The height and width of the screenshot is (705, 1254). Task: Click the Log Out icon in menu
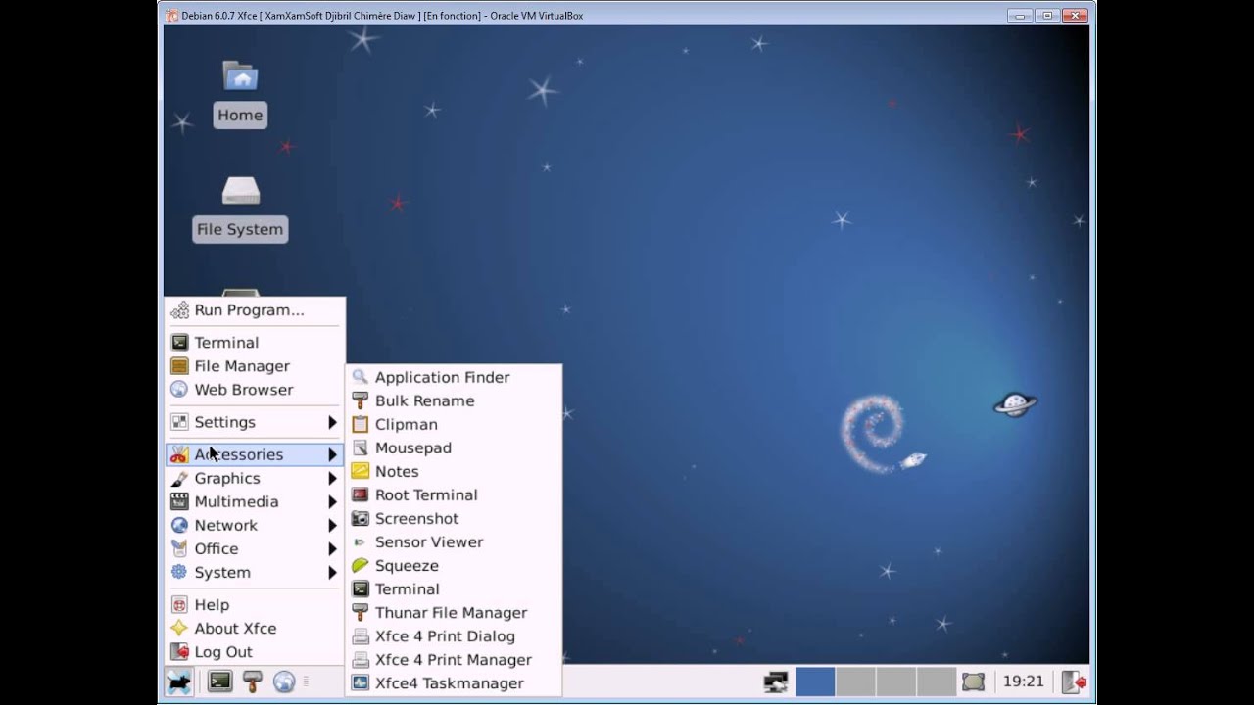(179, 651)
